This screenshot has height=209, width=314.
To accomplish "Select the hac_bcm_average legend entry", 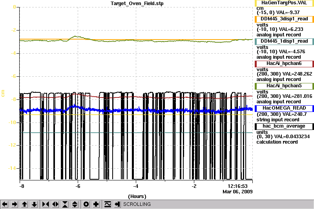I will (284, 126).
